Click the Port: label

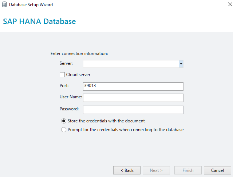(64, 86)
